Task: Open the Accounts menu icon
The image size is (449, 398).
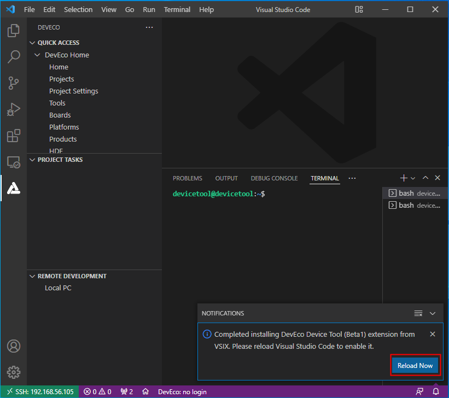Action: click(14, 346)
